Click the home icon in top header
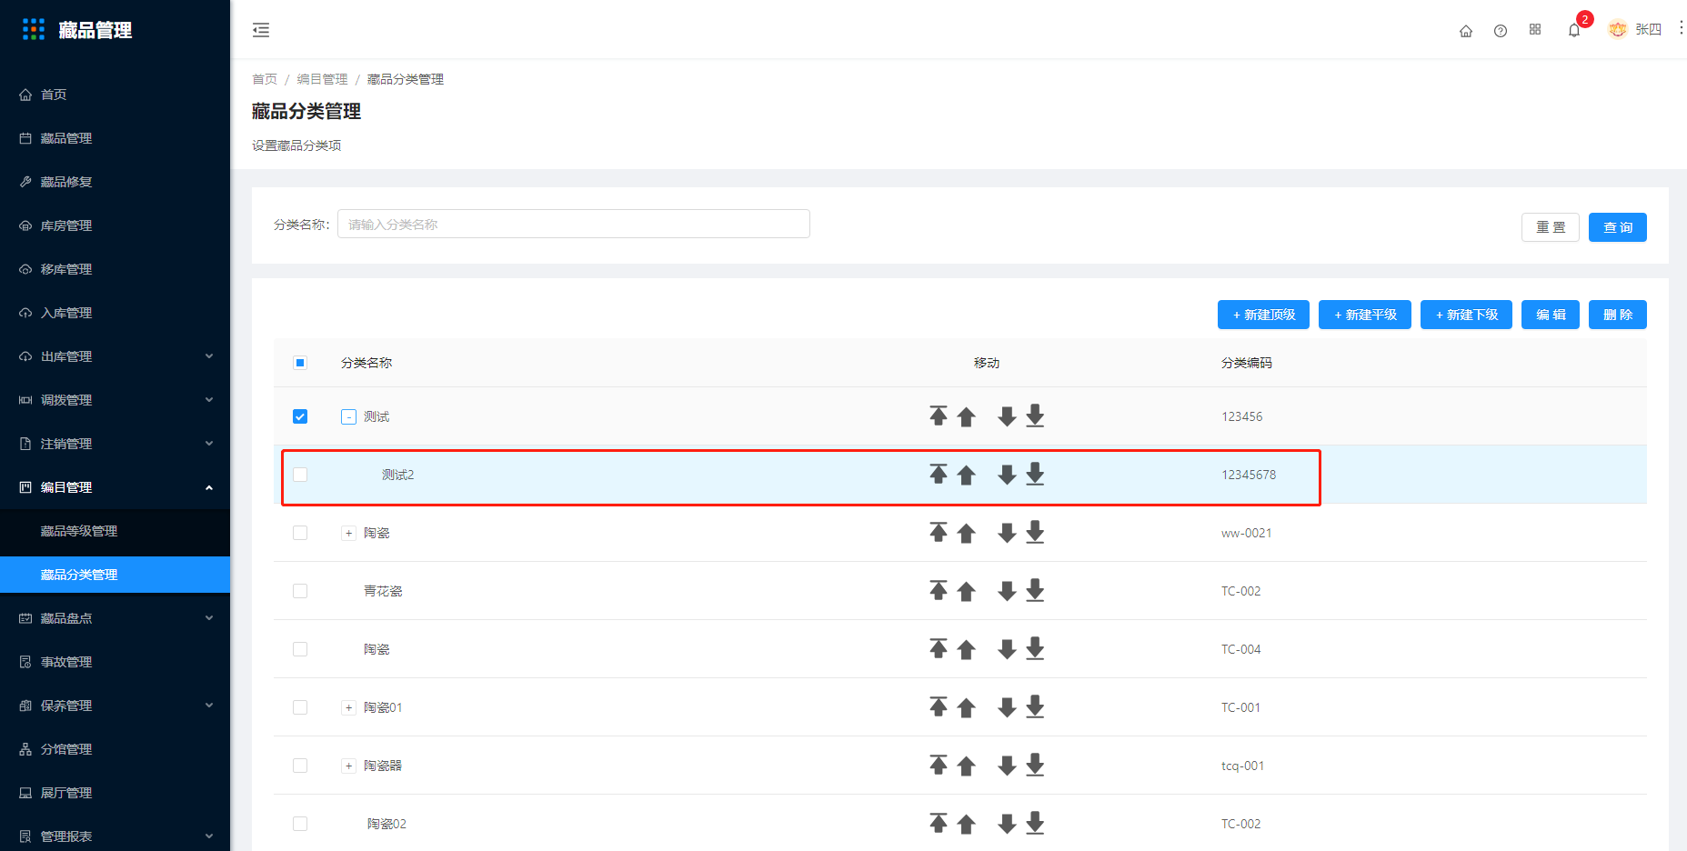Image resolution: width=1687 pixels, height=851 pixels. pyautogui.click(x=1466, y=31)
